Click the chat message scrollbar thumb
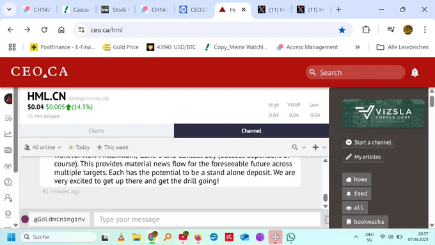 point(326,198)
